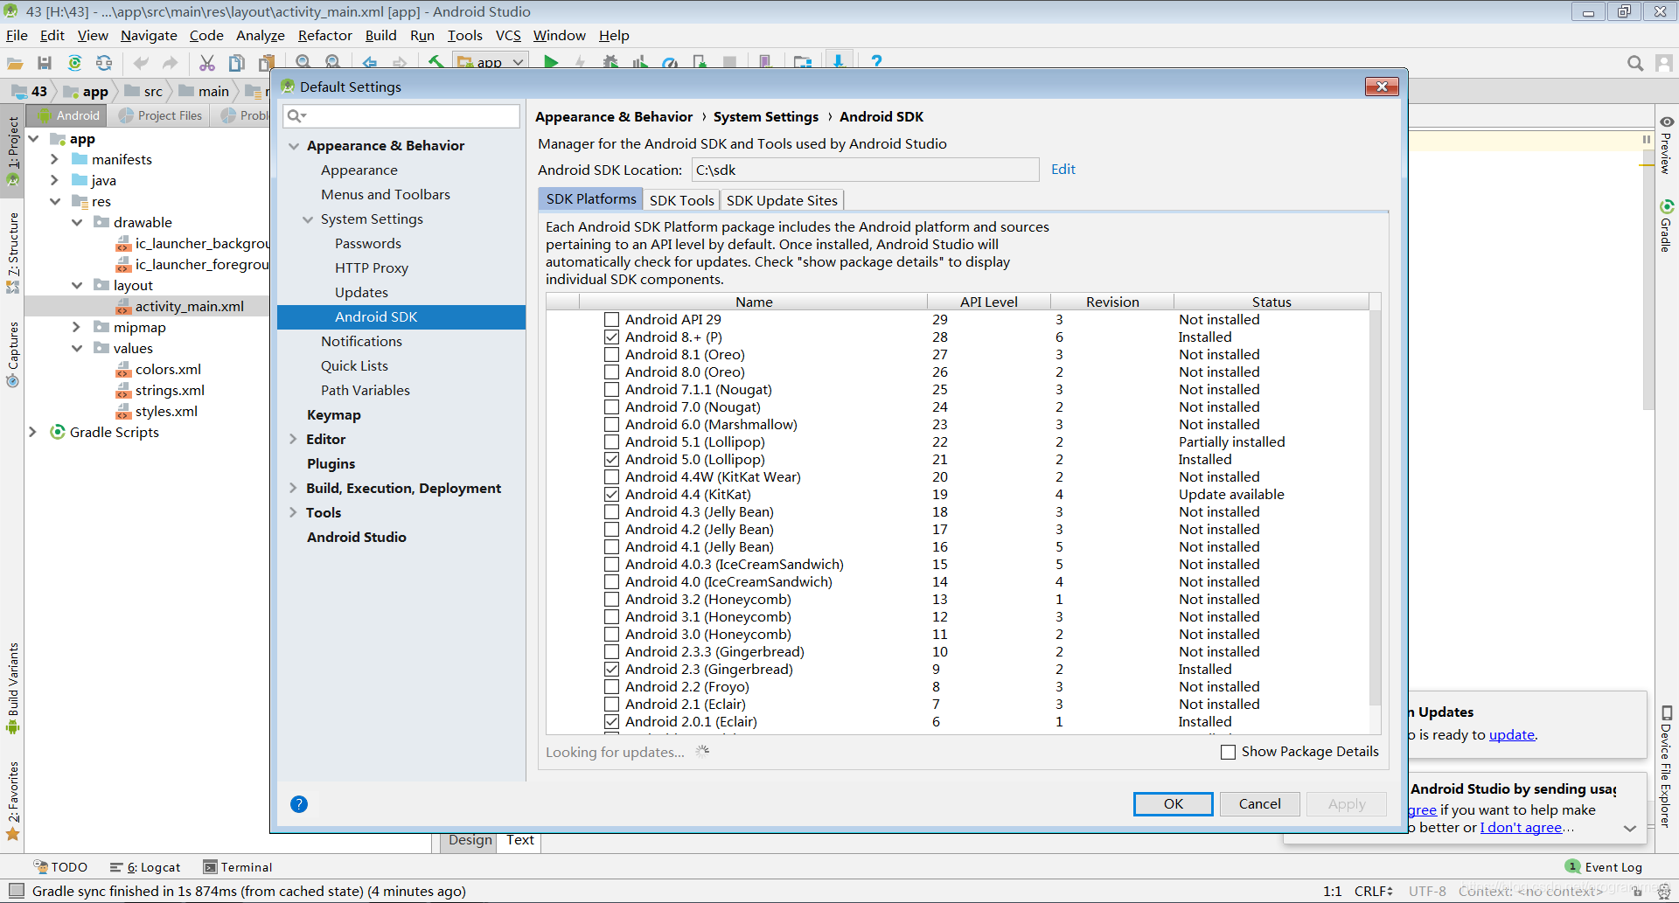The image size is (1679, 903).
Task: Click the toolbar Help question mark
Action: pos(876,62)
